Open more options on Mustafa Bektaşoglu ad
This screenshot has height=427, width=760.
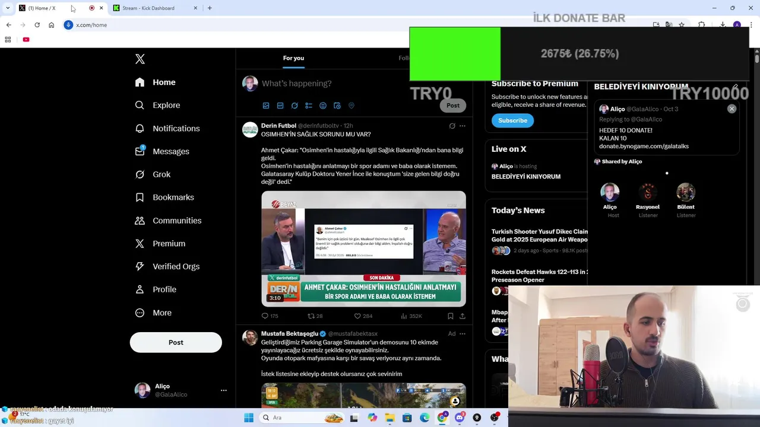[x=463, y=334]
